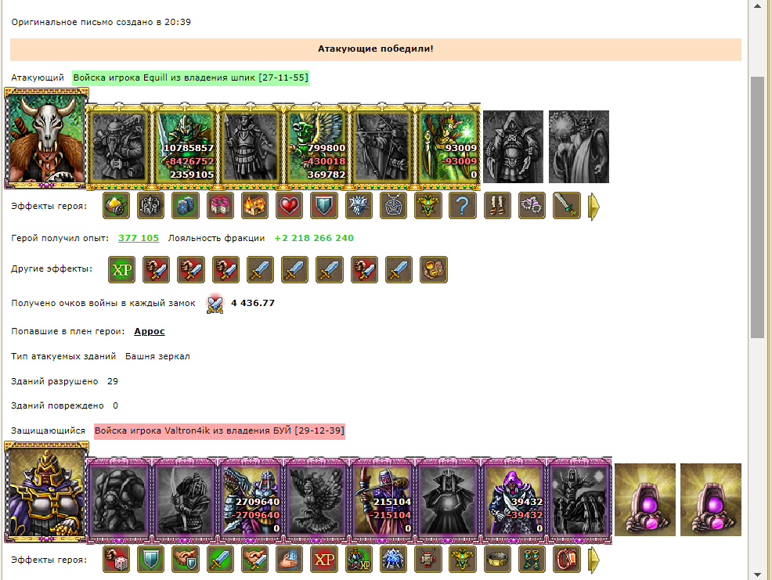Expand more attacker hero effects arrow
This screenshot has height=580, width=772.
593,207
